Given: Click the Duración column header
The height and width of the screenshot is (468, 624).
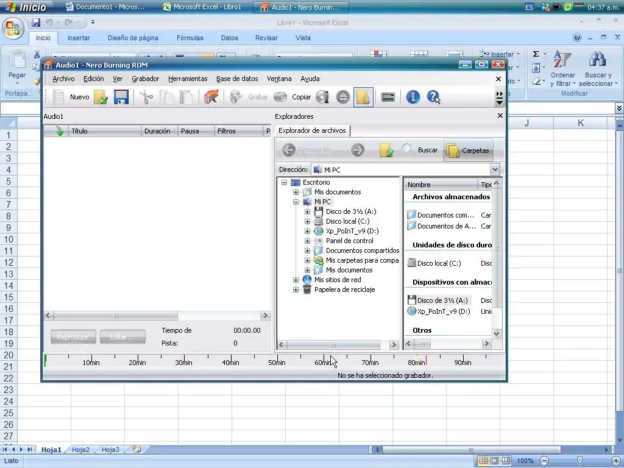Looking at the screenshot, I should (x=159, y=131).
